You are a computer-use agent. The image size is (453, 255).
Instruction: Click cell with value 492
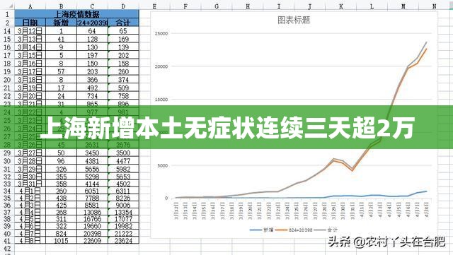pyautogui.click(x=92, y=88)
